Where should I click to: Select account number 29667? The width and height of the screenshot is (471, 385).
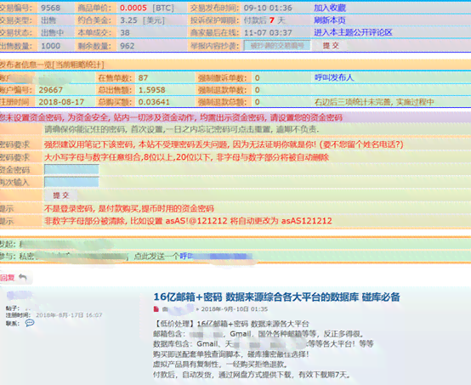51,90
